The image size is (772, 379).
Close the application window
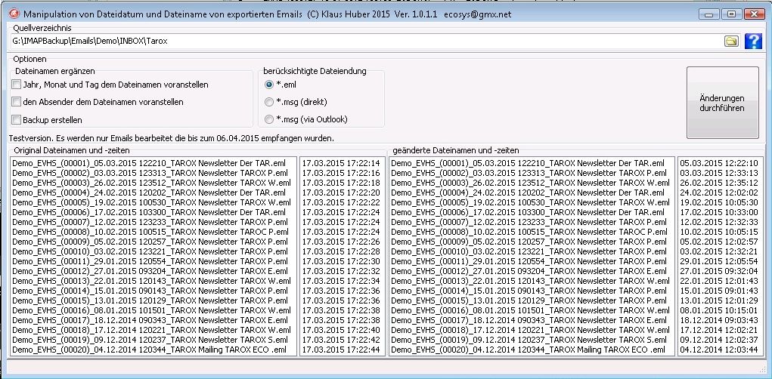pyautogui.click(x=755, y=14)
